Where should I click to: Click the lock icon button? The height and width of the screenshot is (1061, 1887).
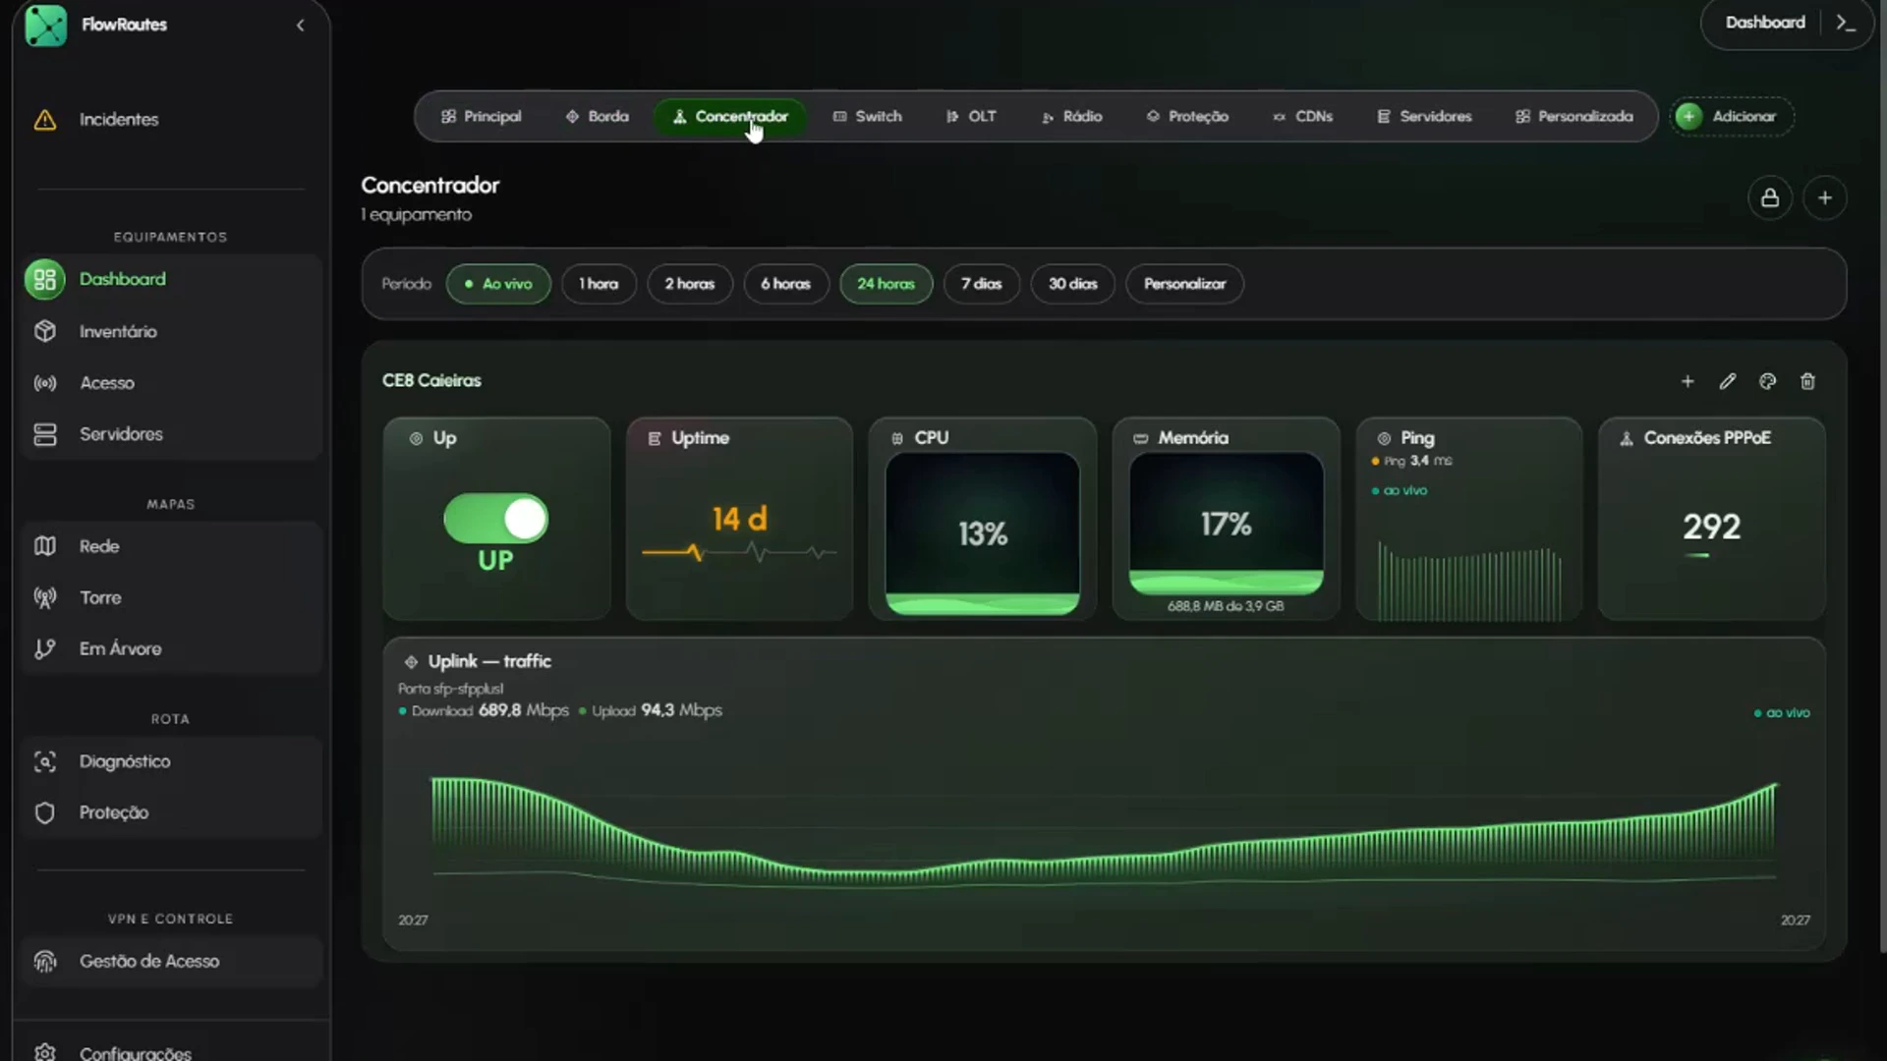pyautogui.click(x=1770, y=198)
